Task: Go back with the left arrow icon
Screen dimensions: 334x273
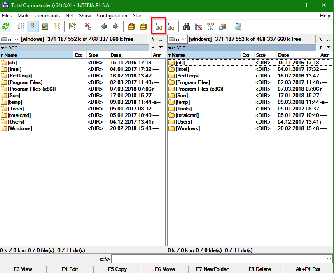Action: coord(104,26)
